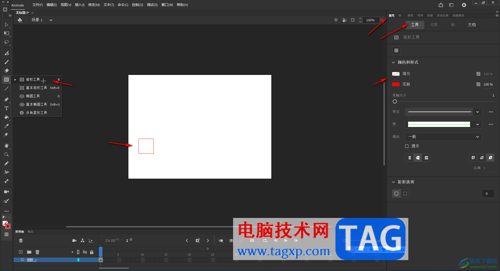Toggle outline display for all layers
The height and width of the screenshot is (271, 500).
(78, 252)
